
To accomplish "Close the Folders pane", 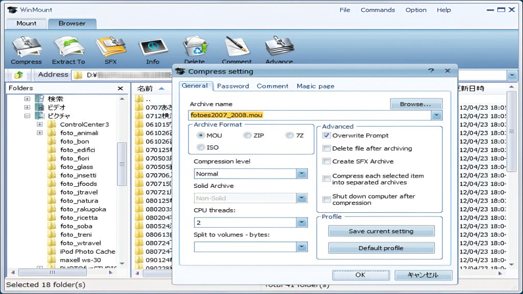I will coord(121,88).
